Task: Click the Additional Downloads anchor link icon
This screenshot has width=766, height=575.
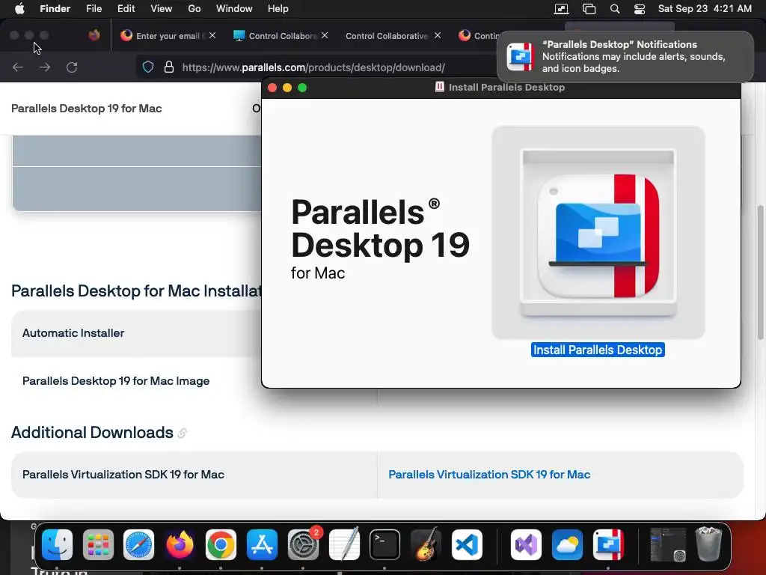Action: pos(182,433)
